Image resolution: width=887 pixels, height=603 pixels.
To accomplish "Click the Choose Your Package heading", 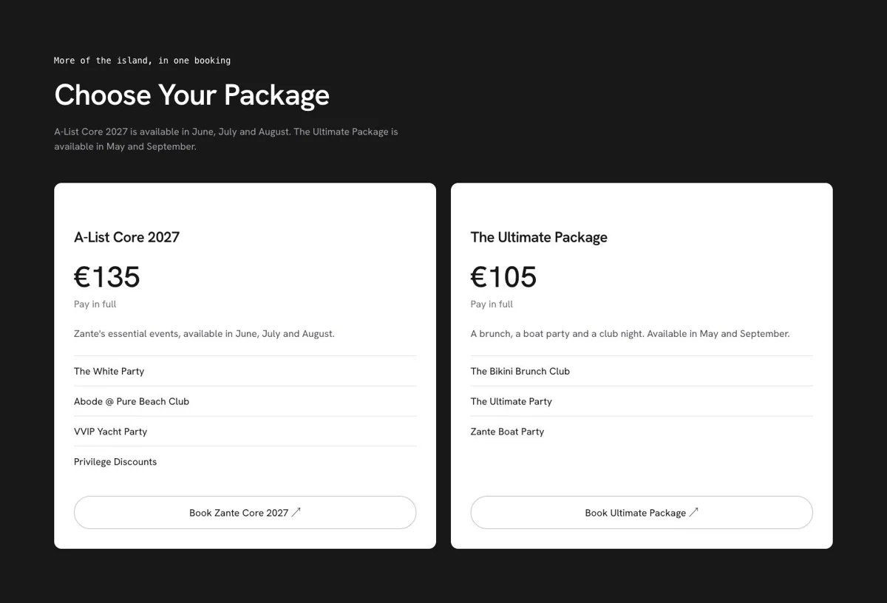I will click(x=191, y=95).
